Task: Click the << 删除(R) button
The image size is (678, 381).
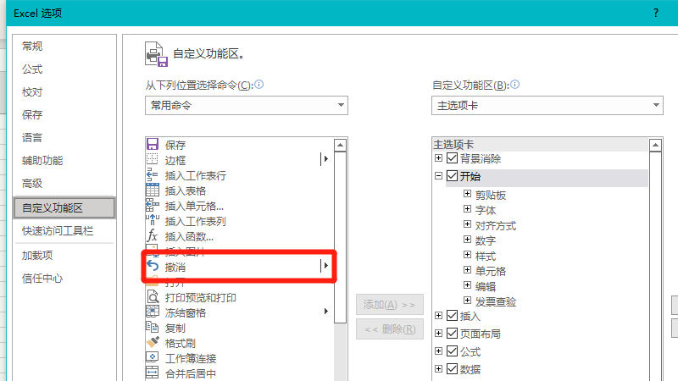Action: point(388,329)
